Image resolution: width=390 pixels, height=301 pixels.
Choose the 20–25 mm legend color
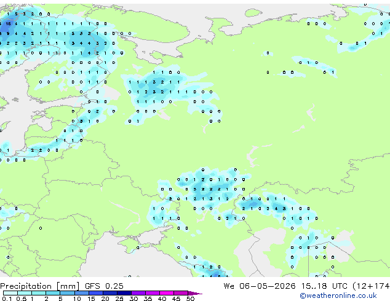109,293
